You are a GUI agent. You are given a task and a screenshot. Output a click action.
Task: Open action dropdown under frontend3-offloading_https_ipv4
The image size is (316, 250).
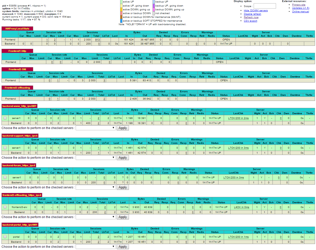[x=96, y=217]
